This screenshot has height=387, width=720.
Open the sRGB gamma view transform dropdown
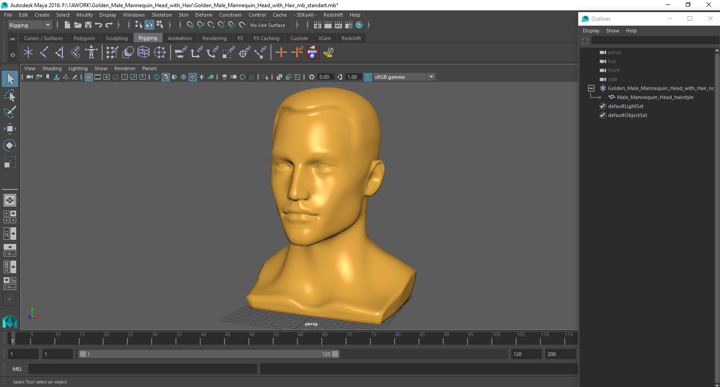click(x=404, y=77)
